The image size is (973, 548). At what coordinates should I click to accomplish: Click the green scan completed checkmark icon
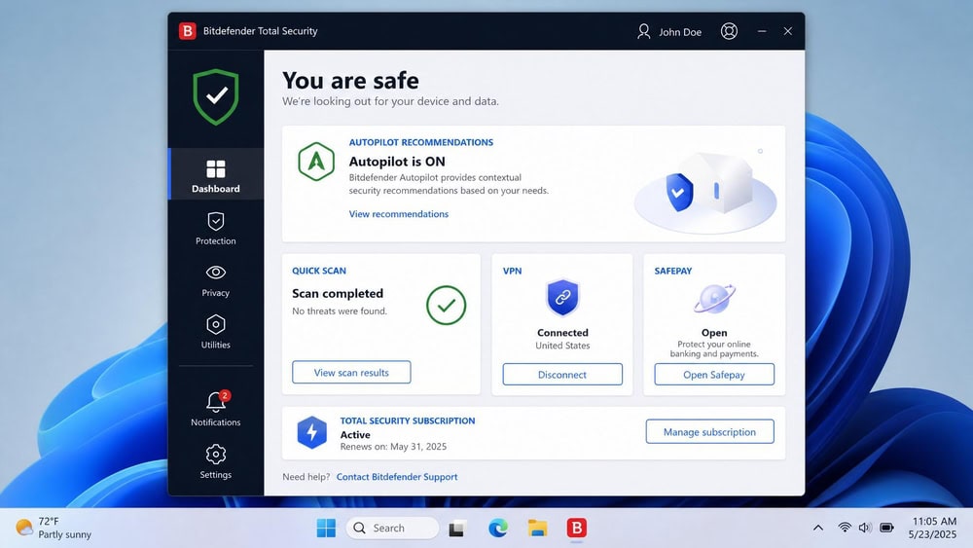(x=447, y=306)
